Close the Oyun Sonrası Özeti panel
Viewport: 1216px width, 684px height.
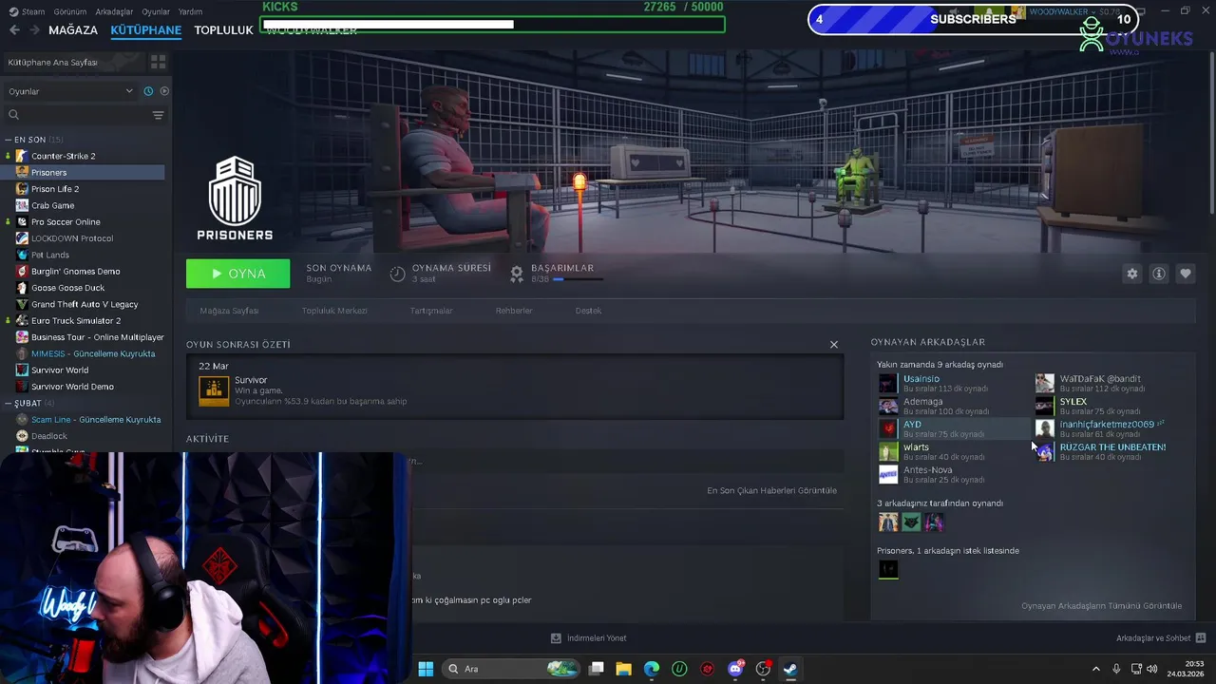[x=834, y=344]
